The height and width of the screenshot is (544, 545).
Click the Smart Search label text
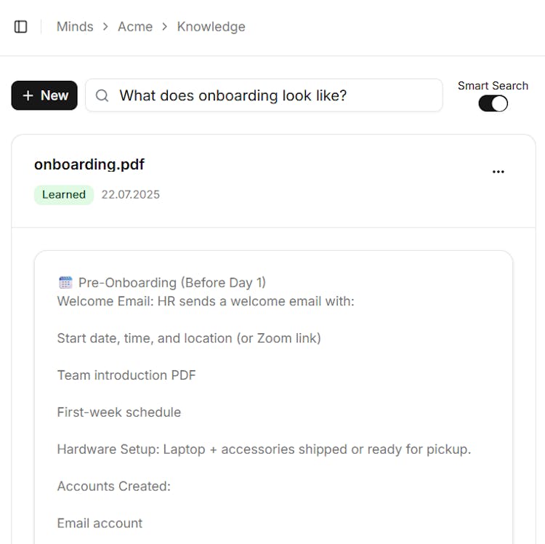[x=493, y=86]
